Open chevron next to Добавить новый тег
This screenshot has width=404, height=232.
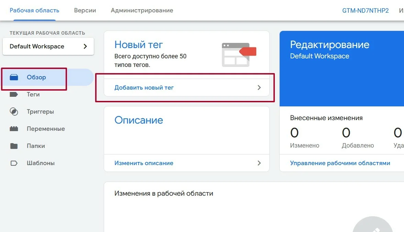point(259,88)
